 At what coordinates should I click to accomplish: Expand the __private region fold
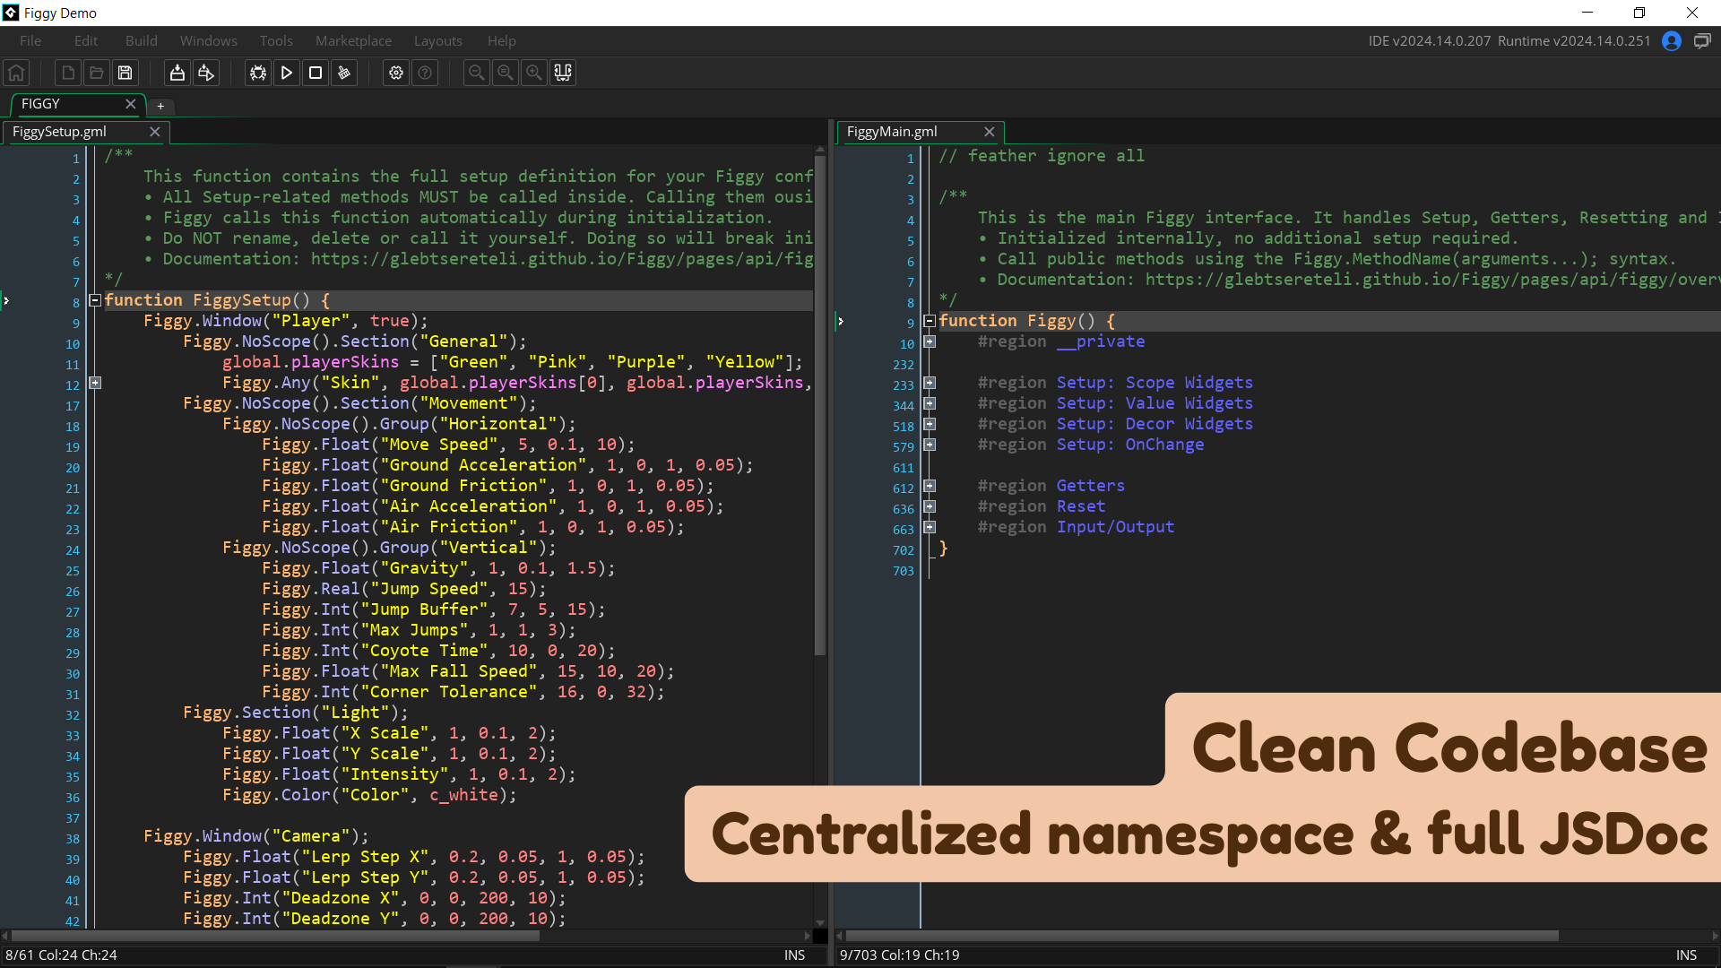[930, 341]
